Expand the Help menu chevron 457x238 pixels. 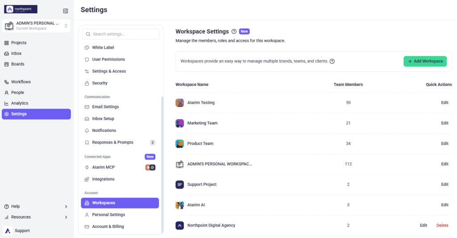pos(66,206)
